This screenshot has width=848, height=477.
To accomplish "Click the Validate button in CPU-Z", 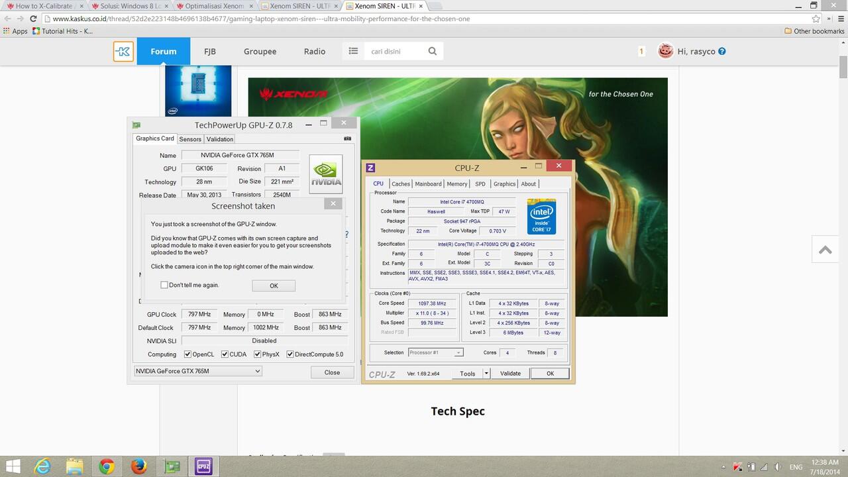I will [x=510, y=374].
